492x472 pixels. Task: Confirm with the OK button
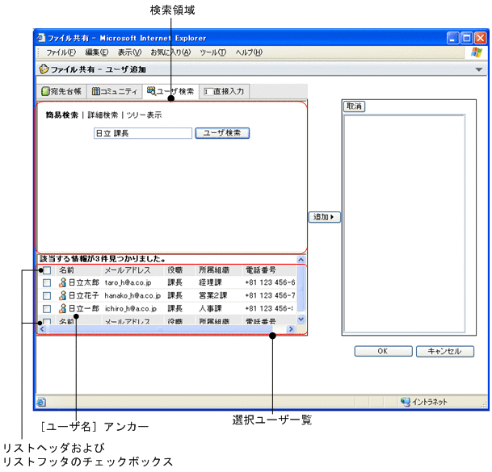[x=383, y=351]
